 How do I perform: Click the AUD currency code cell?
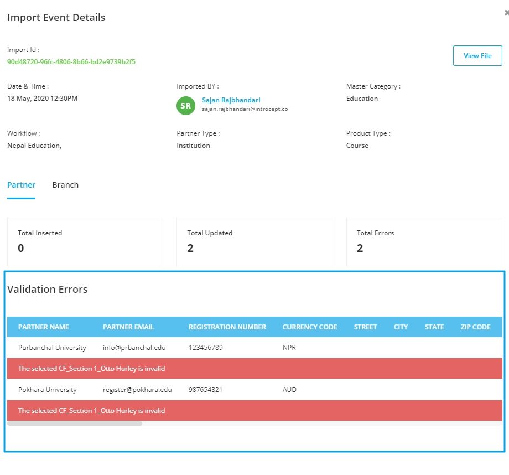(289, 390)
